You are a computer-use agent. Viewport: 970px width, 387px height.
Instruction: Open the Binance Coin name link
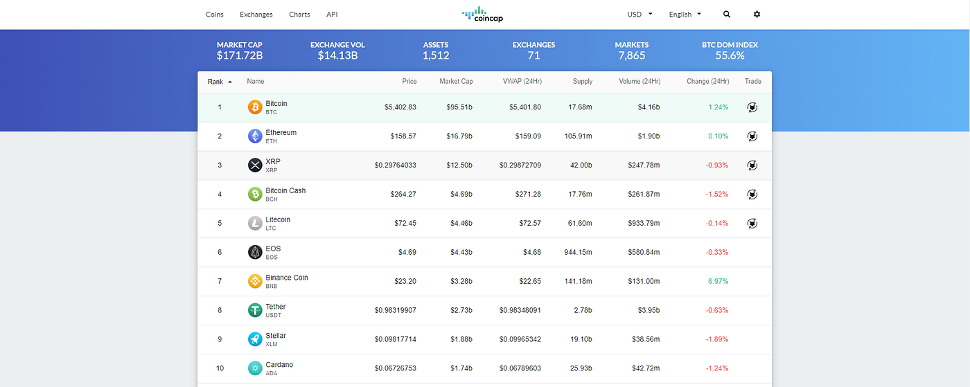tap(287, 278)
